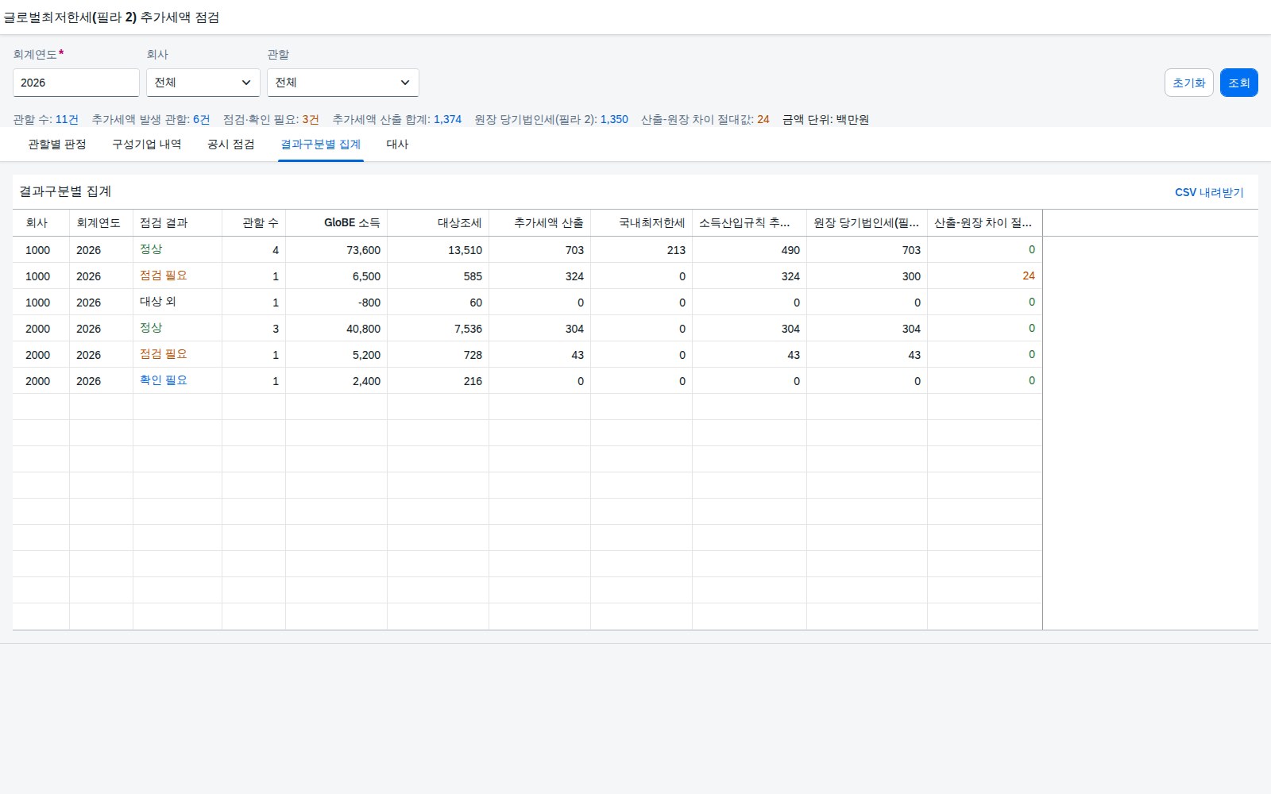This screenshot has height=794, width=1271.
Task: Select 점검 필요 in company 2000 row
Action: 164,354
